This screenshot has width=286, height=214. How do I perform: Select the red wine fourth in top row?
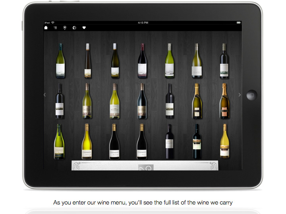pos(142,61)
